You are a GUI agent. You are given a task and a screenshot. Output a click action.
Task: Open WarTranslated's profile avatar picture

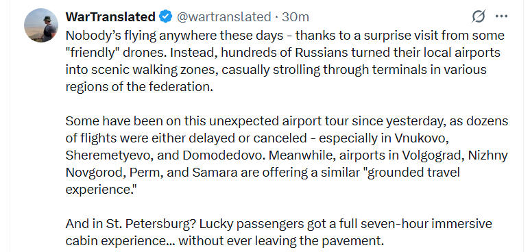click(x=41, y=25)
